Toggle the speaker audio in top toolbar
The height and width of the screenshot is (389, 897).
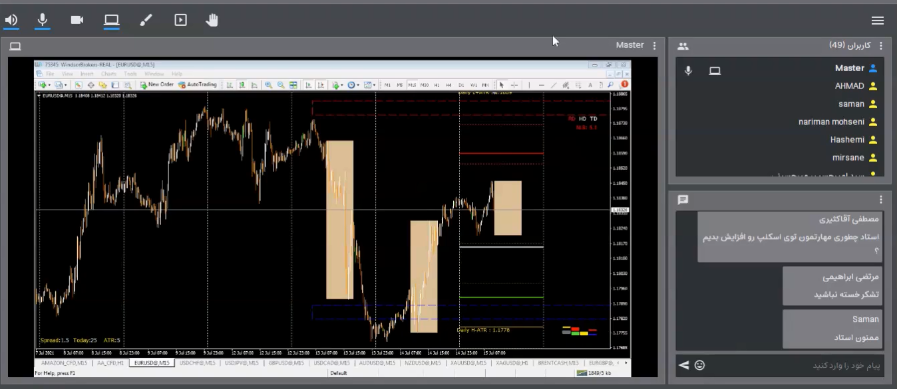click(x=11, y=20)
